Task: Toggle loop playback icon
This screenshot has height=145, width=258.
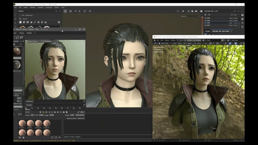Action: pos(43,112)
